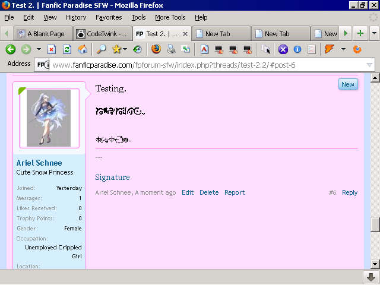380x285 pixels.
Task: Click the status bar download arrow icon
Action: point(371,277)
